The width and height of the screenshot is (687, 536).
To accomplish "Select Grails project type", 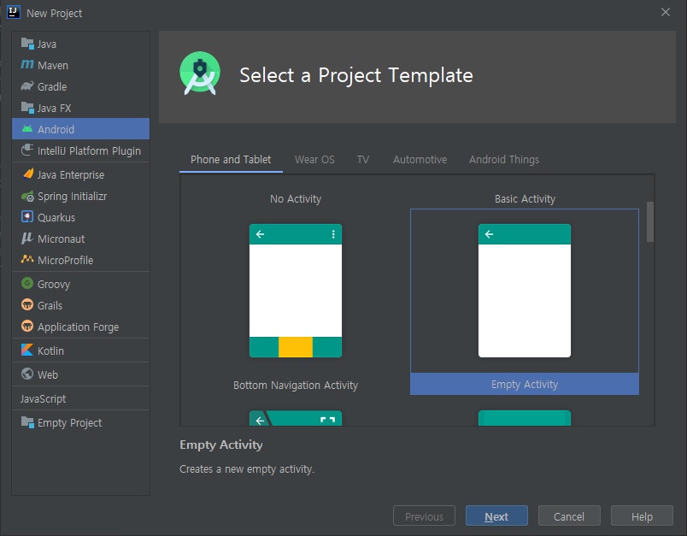I will click(x=80, y=305).
